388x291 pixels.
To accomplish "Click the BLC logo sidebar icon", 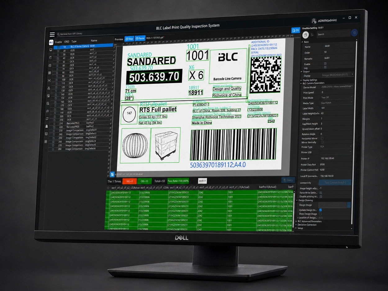I will point(51,43).
